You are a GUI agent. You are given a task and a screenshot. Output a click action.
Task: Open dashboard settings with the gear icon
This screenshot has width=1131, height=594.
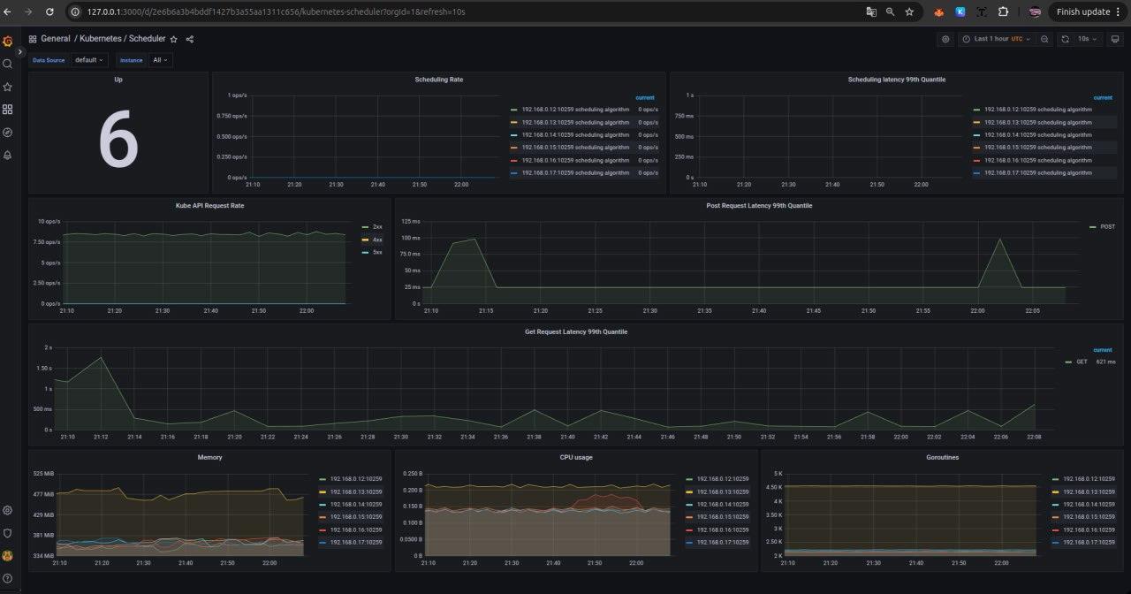click(x=945, y=39)
